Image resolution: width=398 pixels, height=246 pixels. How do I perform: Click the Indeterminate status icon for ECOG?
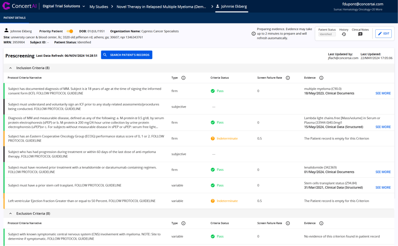pyautogui.click(x=213, y=138)
